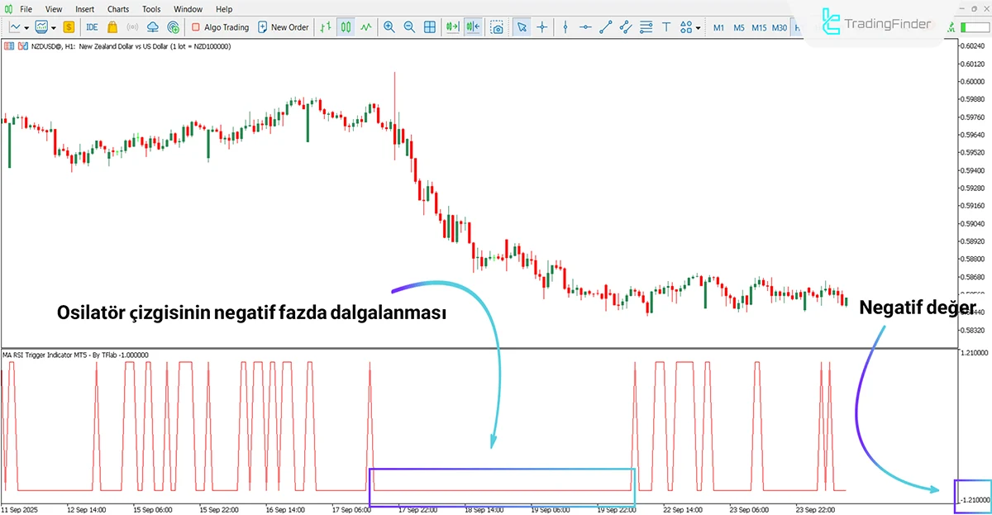Viewport: 992px width, 515px height.
Task: Switch timeframe to M15
Action: pyautogui.click(x=758, y=27)
